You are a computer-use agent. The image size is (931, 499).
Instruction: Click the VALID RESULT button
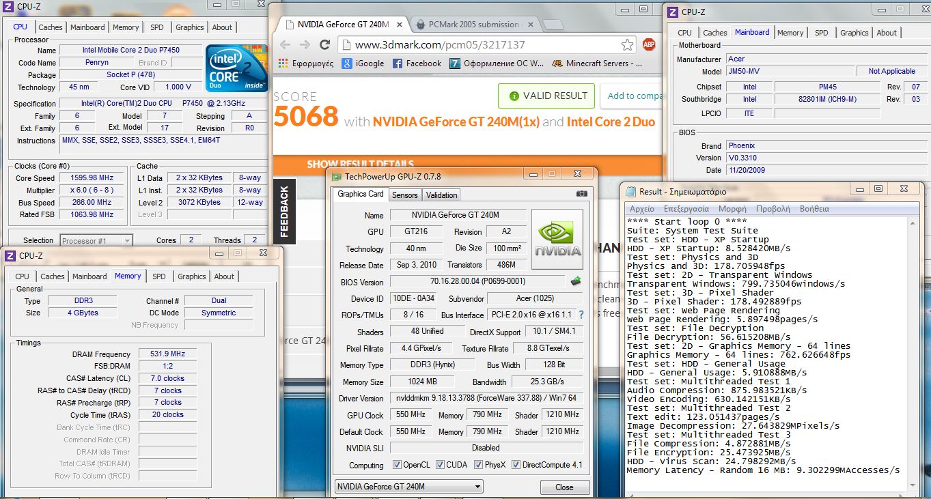(x=546, y=96)
